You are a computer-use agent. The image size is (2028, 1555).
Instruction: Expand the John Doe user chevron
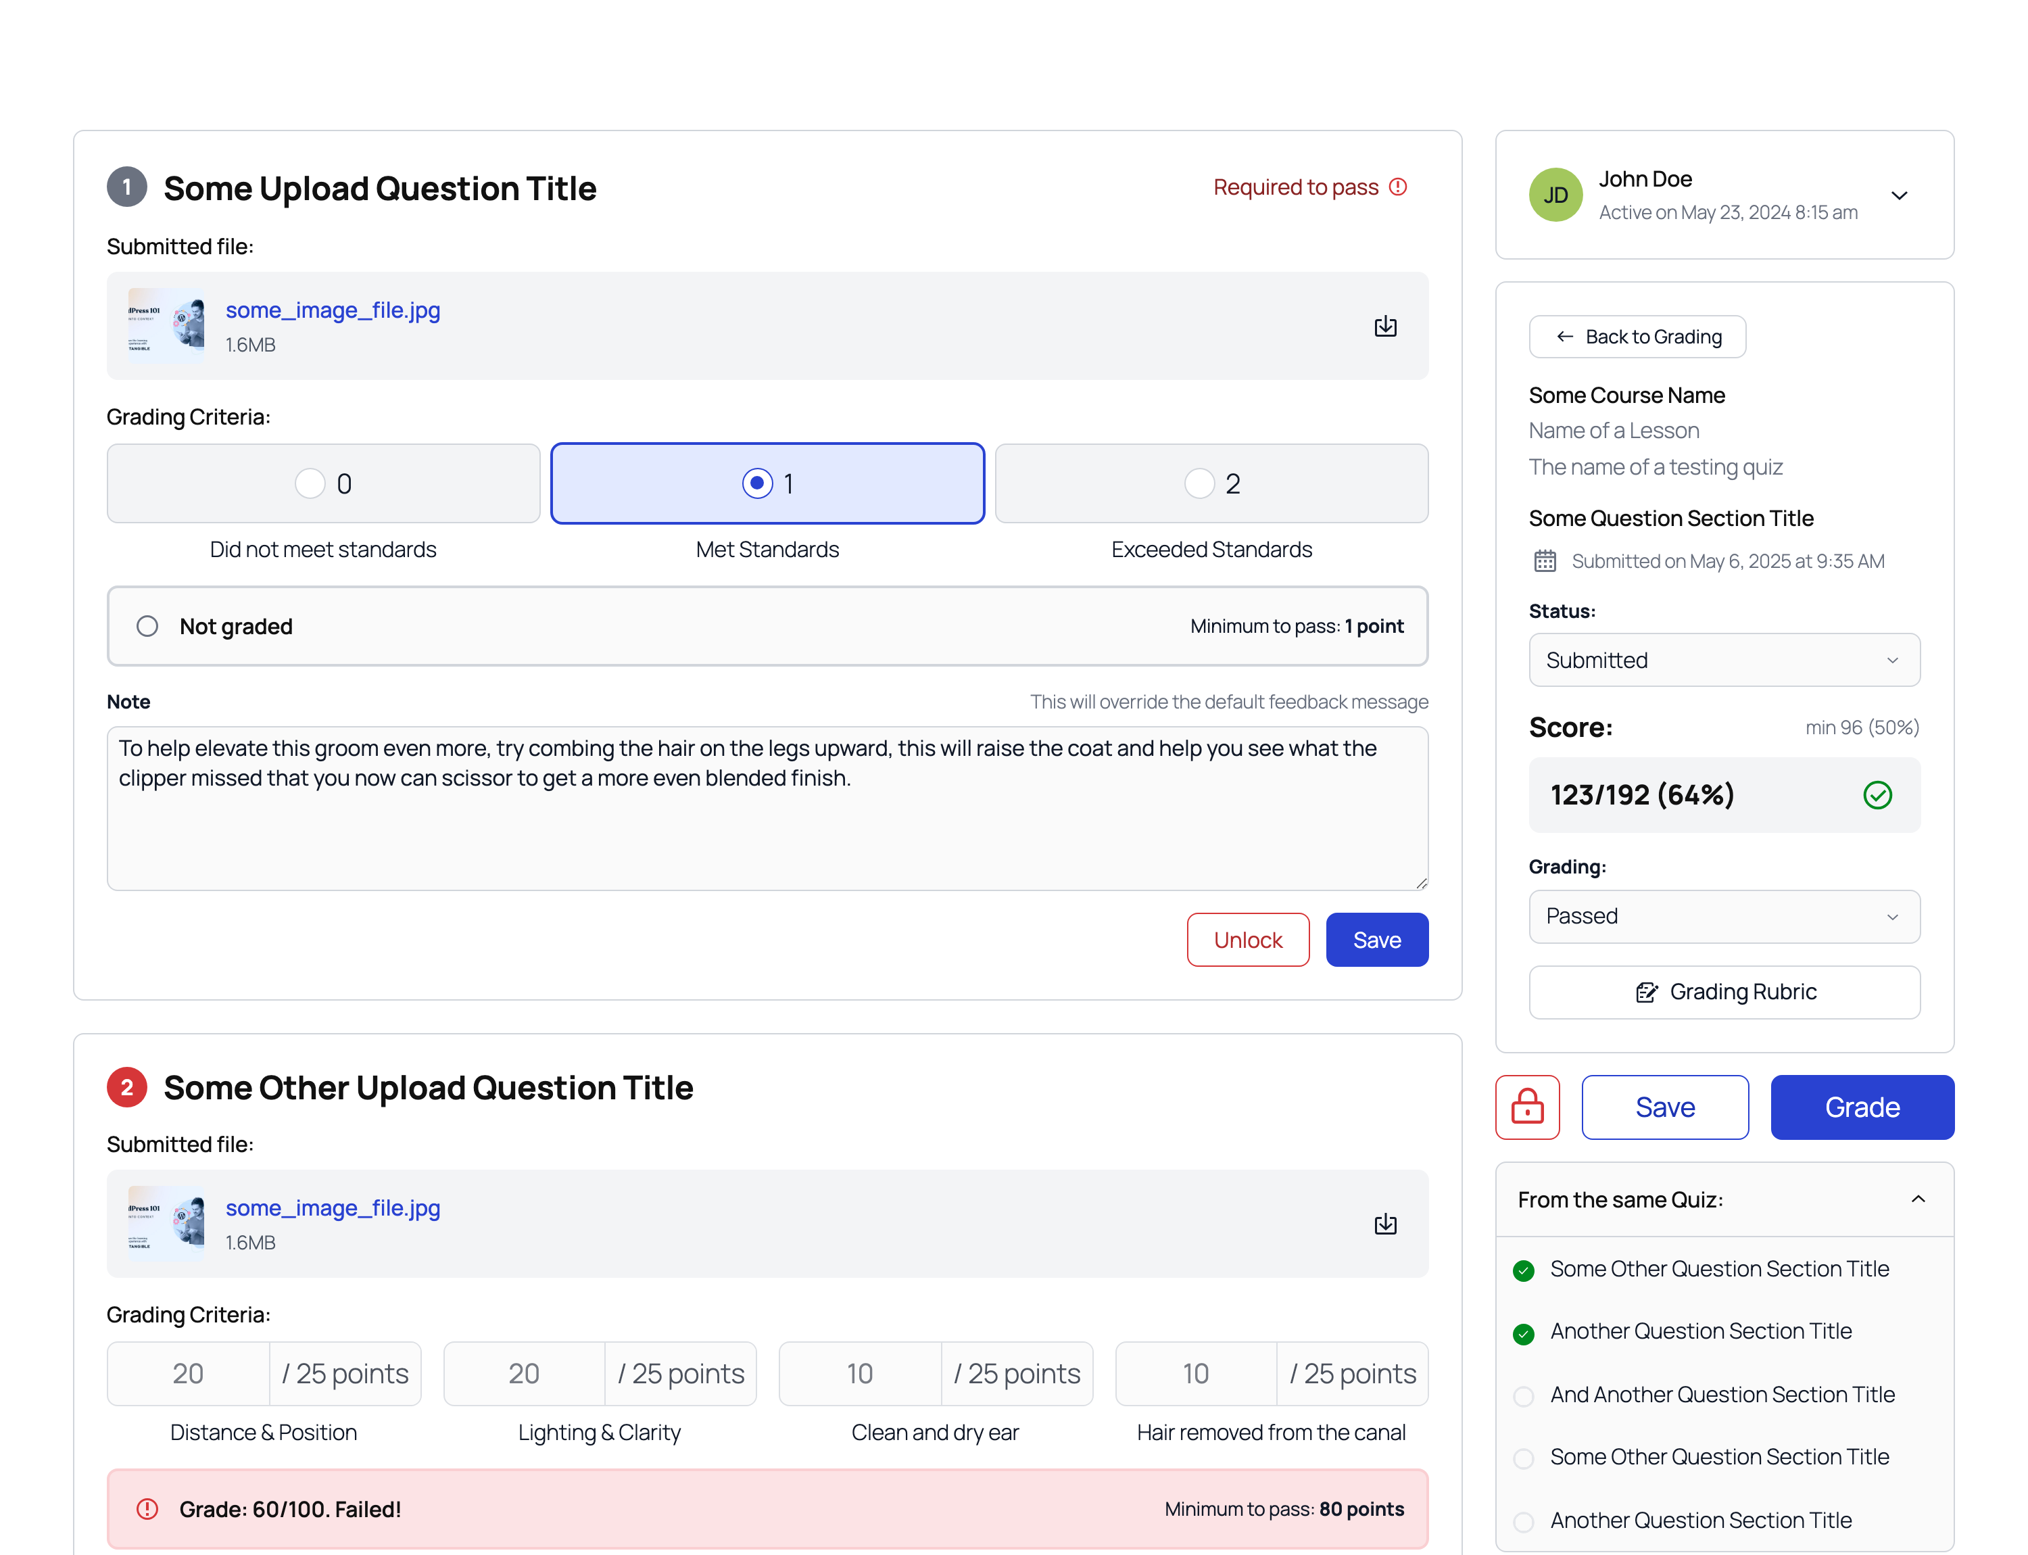[1898, 195]
